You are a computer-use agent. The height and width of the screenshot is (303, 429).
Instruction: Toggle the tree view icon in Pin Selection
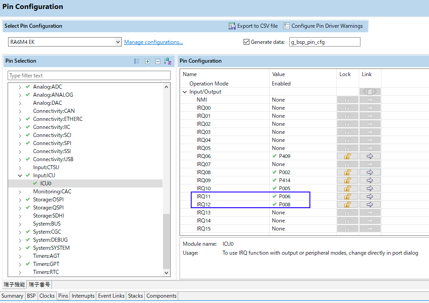tap(137, 61)
